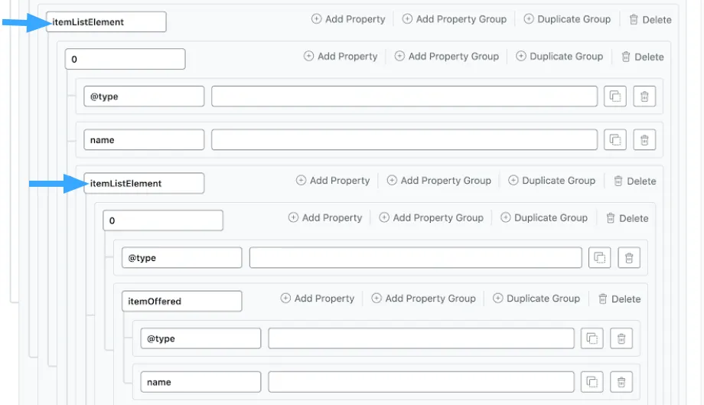Screen dimensions: 704x405
Task: Add Property Group to 0 group above first @type
Action: pyautogui.click(x=447, y=57)
